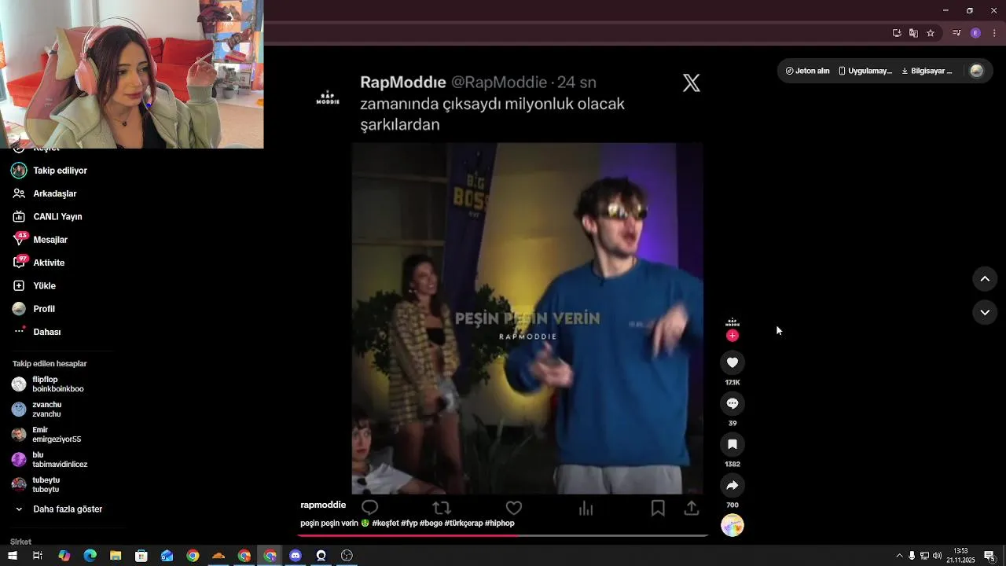Open the Windows Start menu
The image size is (1006, 566).
coord(12,556)
